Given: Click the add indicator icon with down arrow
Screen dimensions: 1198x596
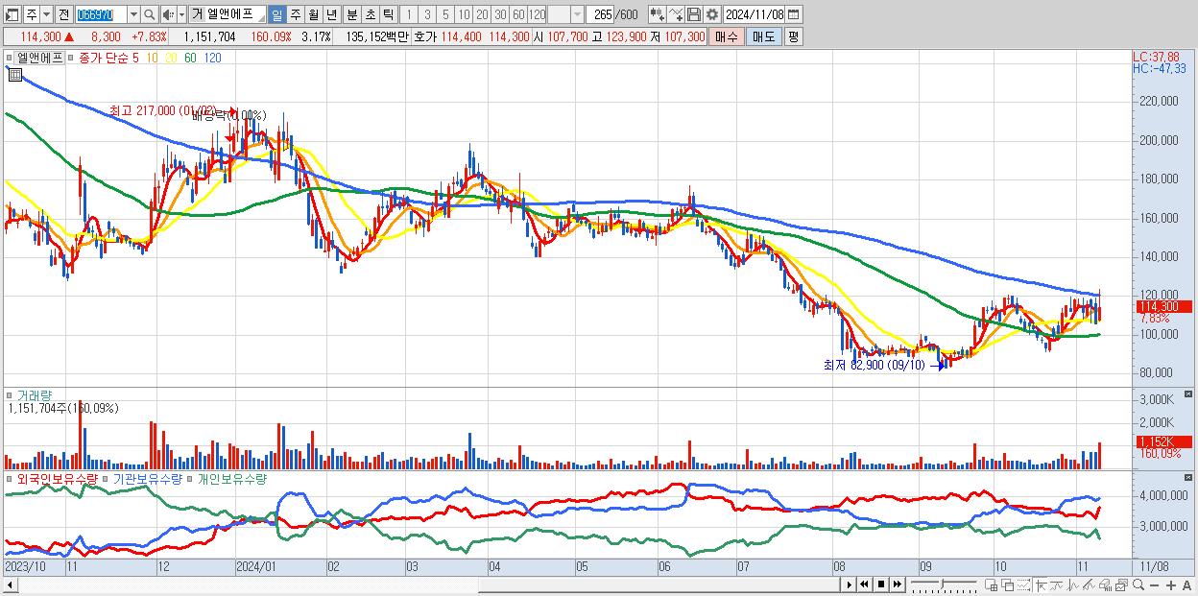Looking at the screenshot, I should click(658, 14).
